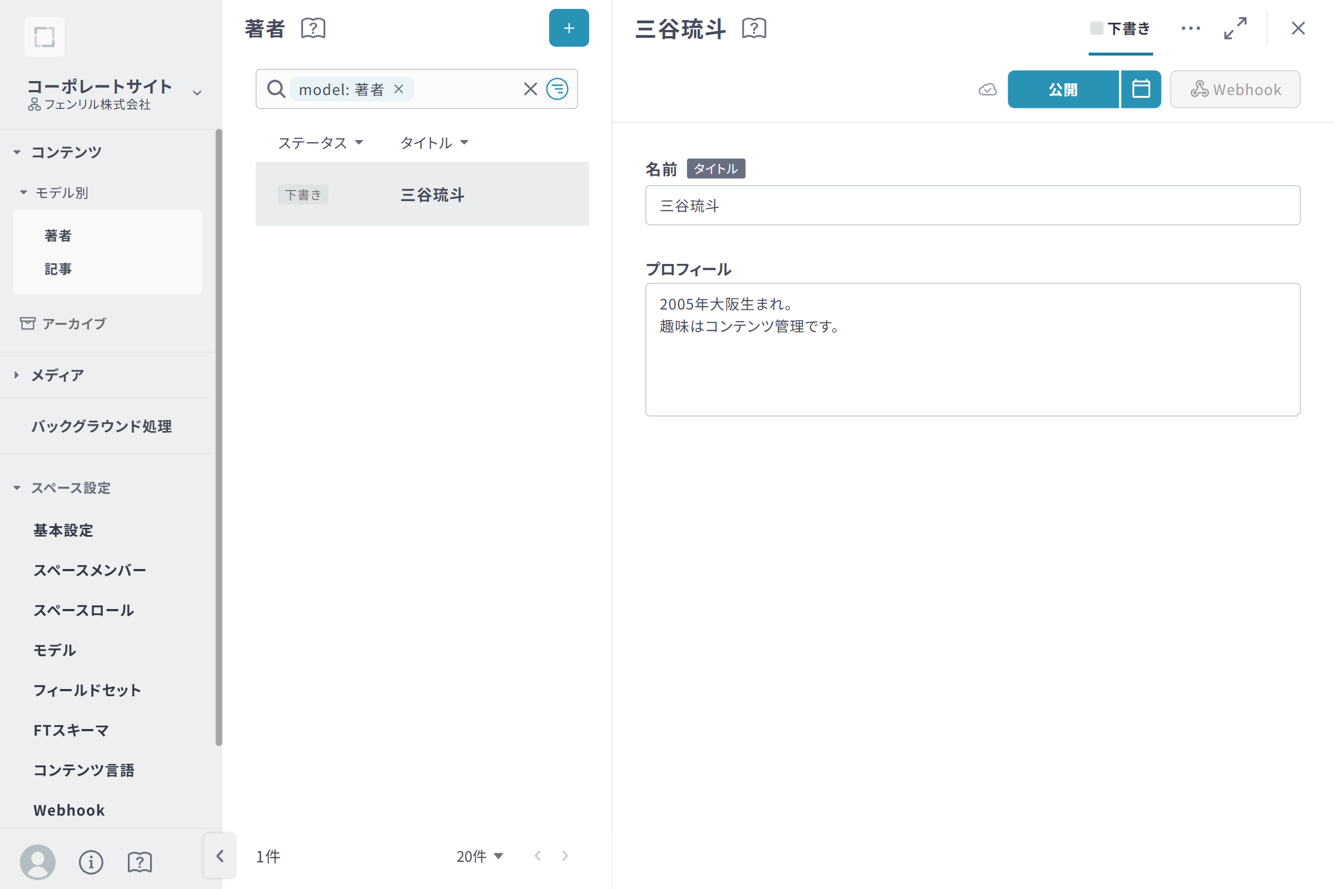Open the 20件 page size dropdown

click(x=479, y=856)
